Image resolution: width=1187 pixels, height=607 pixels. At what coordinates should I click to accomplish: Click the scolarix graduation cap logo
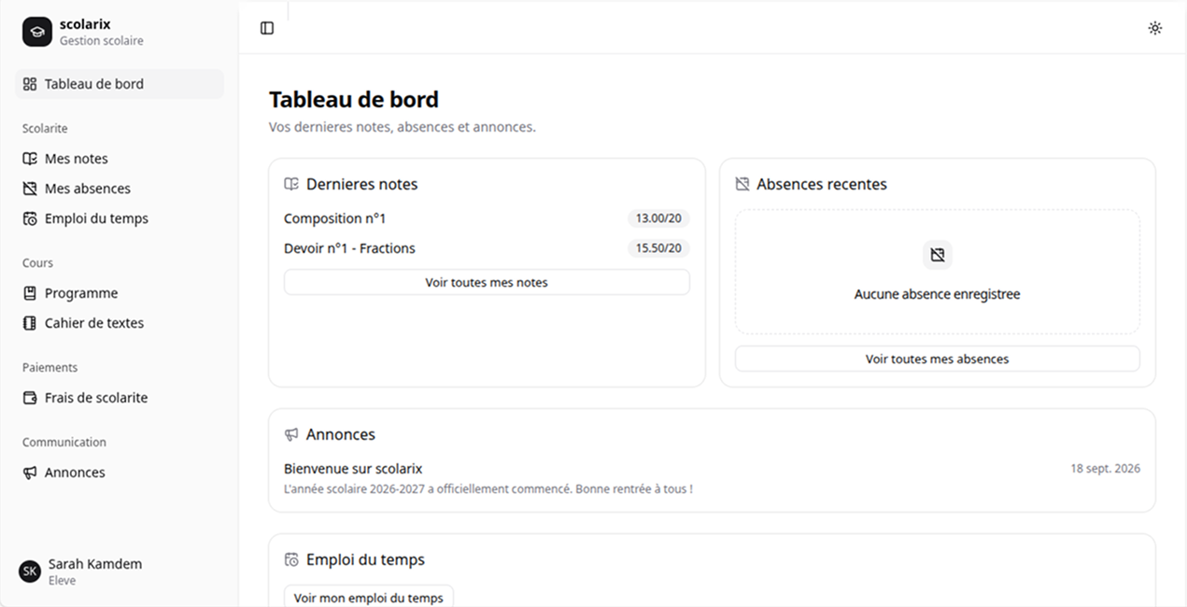pos(37,32)
